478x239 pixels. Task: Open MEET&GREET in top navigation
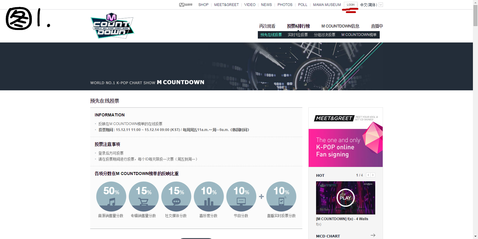226,5
